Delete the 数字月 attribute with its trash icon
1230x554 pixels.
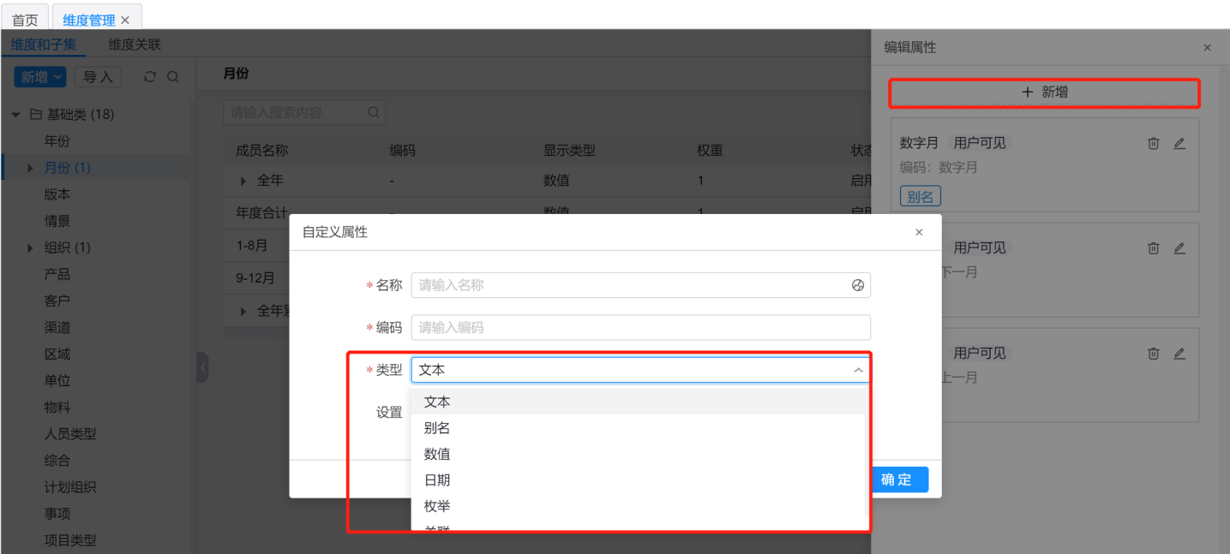pos(1153,144)
